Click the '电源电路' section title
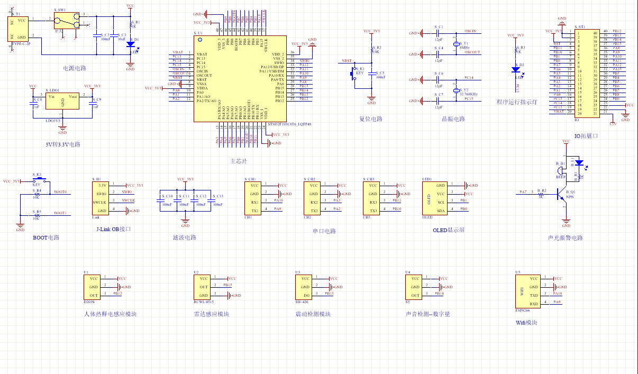Image resolution: width=638 pixels, height=374 pixels. tap(75, 68)
